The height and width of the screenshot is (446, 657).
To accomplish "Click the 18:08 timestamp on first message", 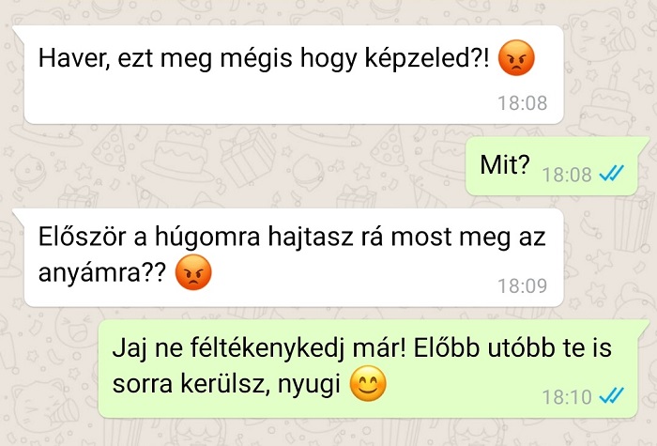I will coord(522,103).
